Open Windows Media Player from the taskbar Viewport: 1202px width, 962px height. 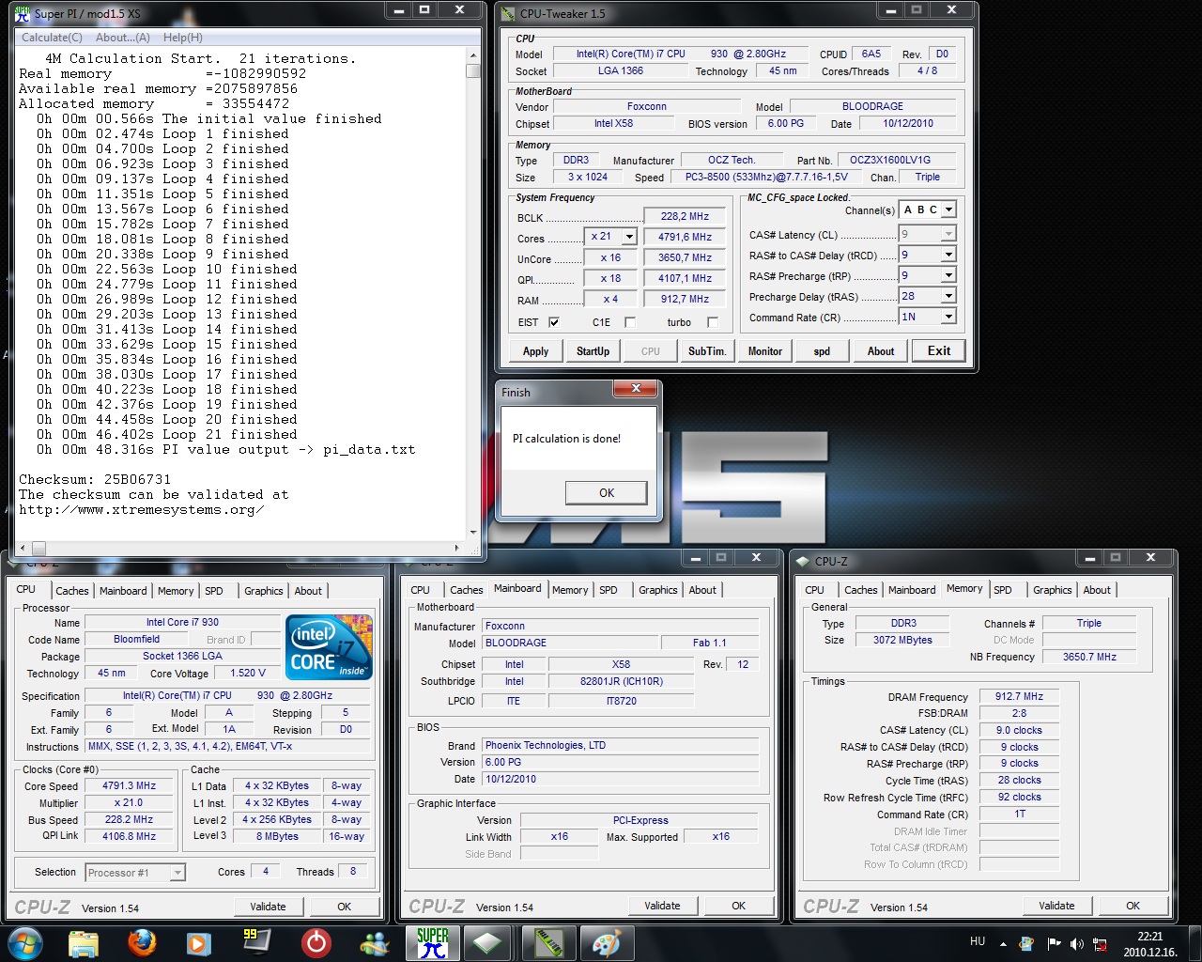tap(198, 942)
